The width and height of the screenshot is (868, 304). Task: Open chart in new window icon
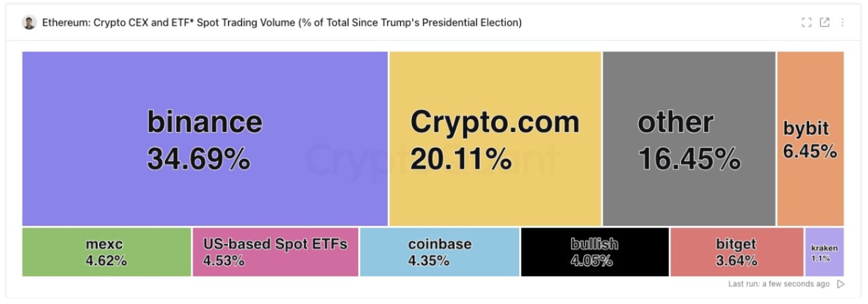(x=824, y=23)
